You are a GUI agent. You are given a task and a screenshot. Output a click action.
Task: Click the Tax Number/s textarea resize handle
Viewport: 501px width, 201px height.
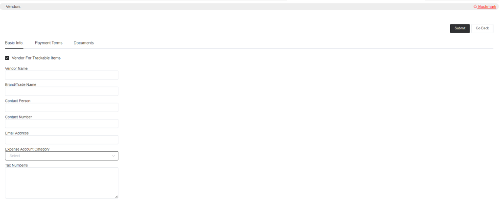tap(116, 197)
